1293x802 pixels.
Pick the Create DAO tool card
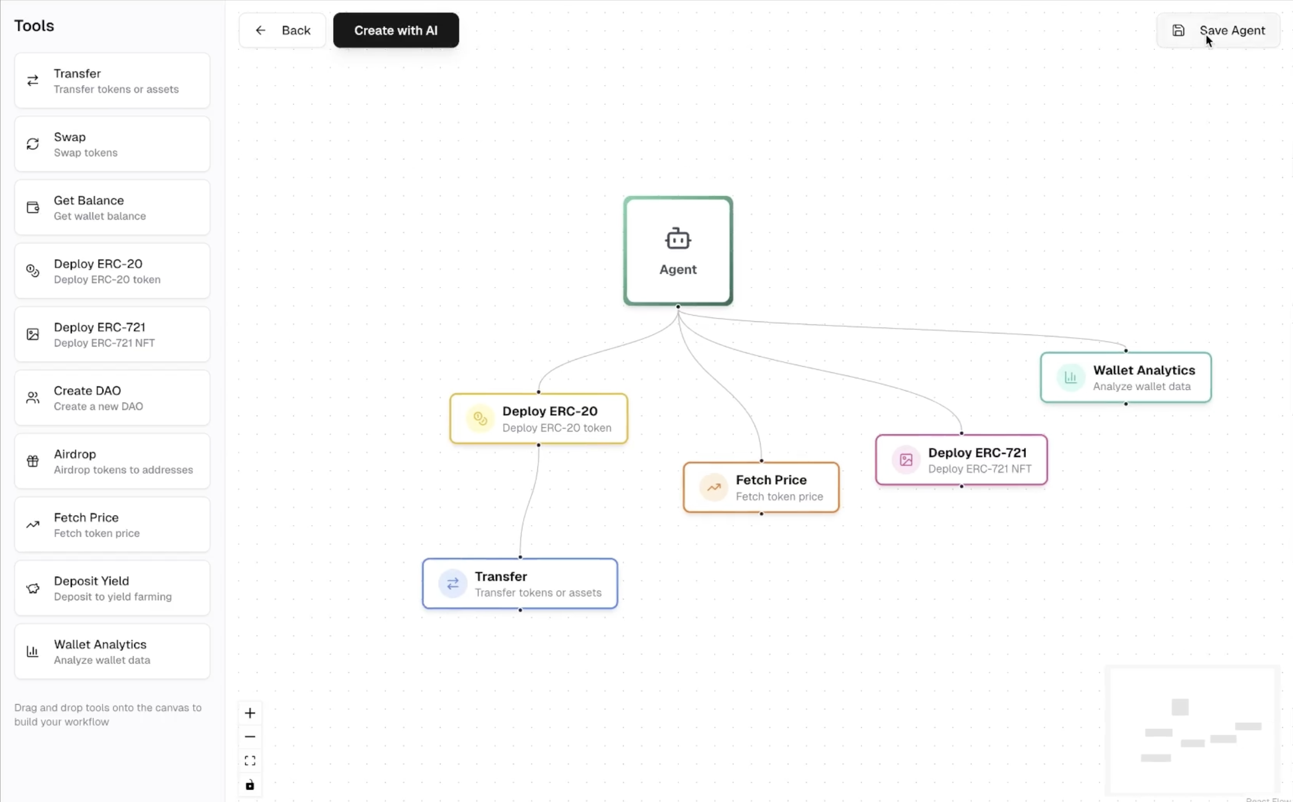[112, 398]
